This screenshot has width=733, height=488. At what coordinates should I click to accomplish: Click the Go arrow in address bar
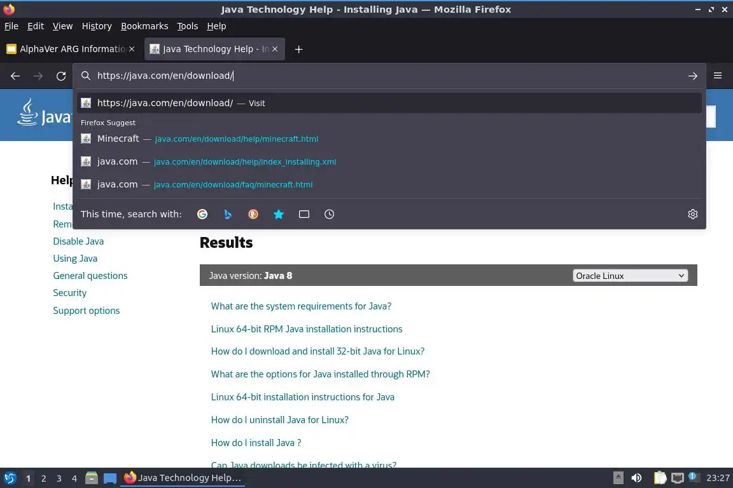(x=693, y=76)
